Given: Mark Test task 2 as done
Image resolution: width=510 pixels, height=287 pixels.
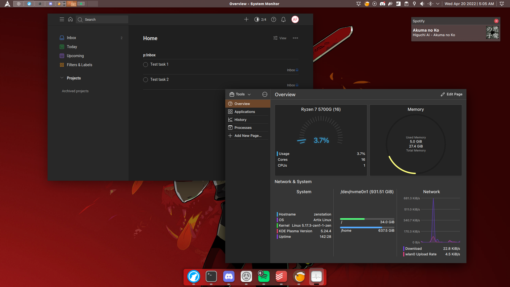Looking at the screenshot, I should click(x=146, y=80).
